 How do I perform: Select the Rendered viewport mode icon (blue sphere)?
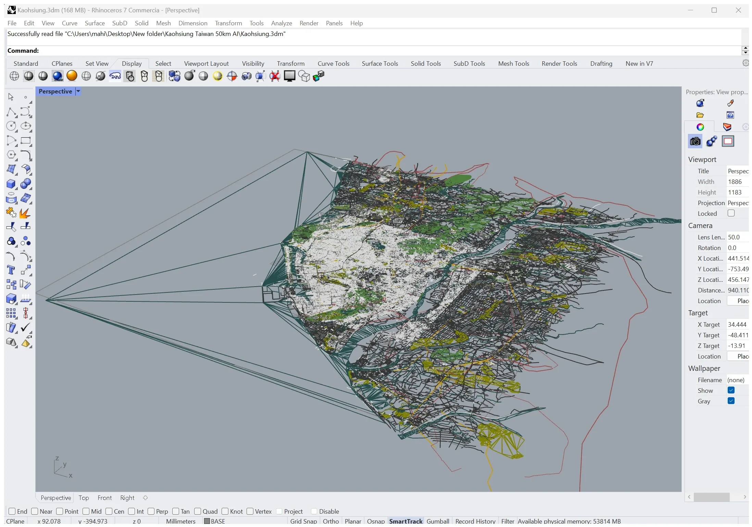58,76
